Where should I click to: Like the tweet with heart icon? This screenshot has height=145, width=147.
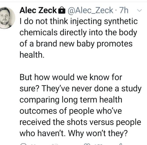coord(87,144)
